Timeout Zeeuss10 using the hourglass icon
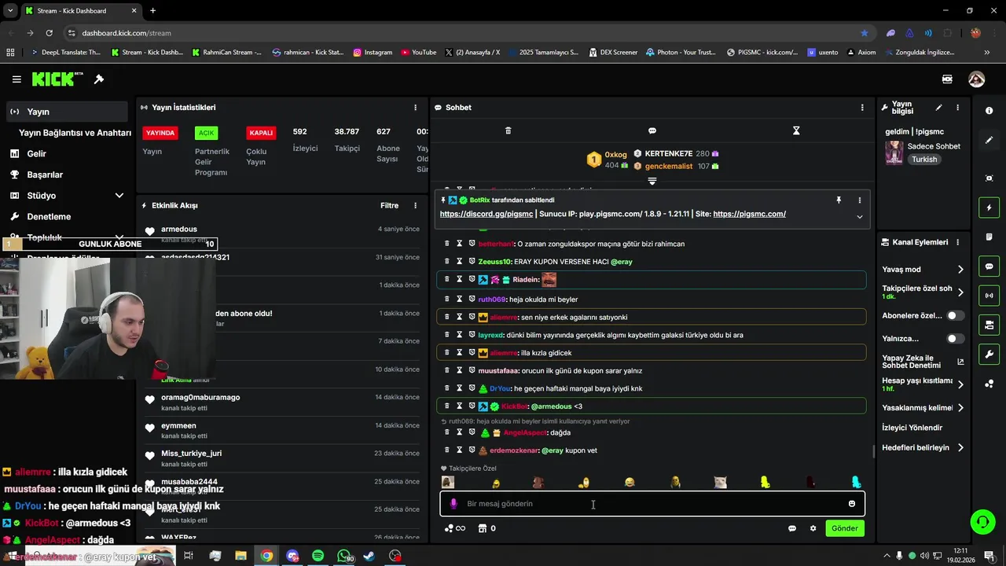 tap(460, 262)
